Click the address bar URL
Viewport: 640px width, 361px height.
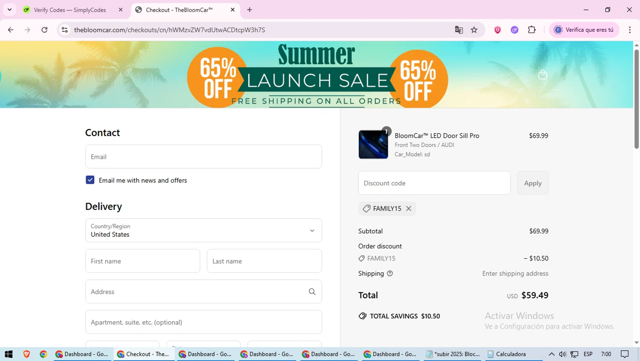click(169, 30)
